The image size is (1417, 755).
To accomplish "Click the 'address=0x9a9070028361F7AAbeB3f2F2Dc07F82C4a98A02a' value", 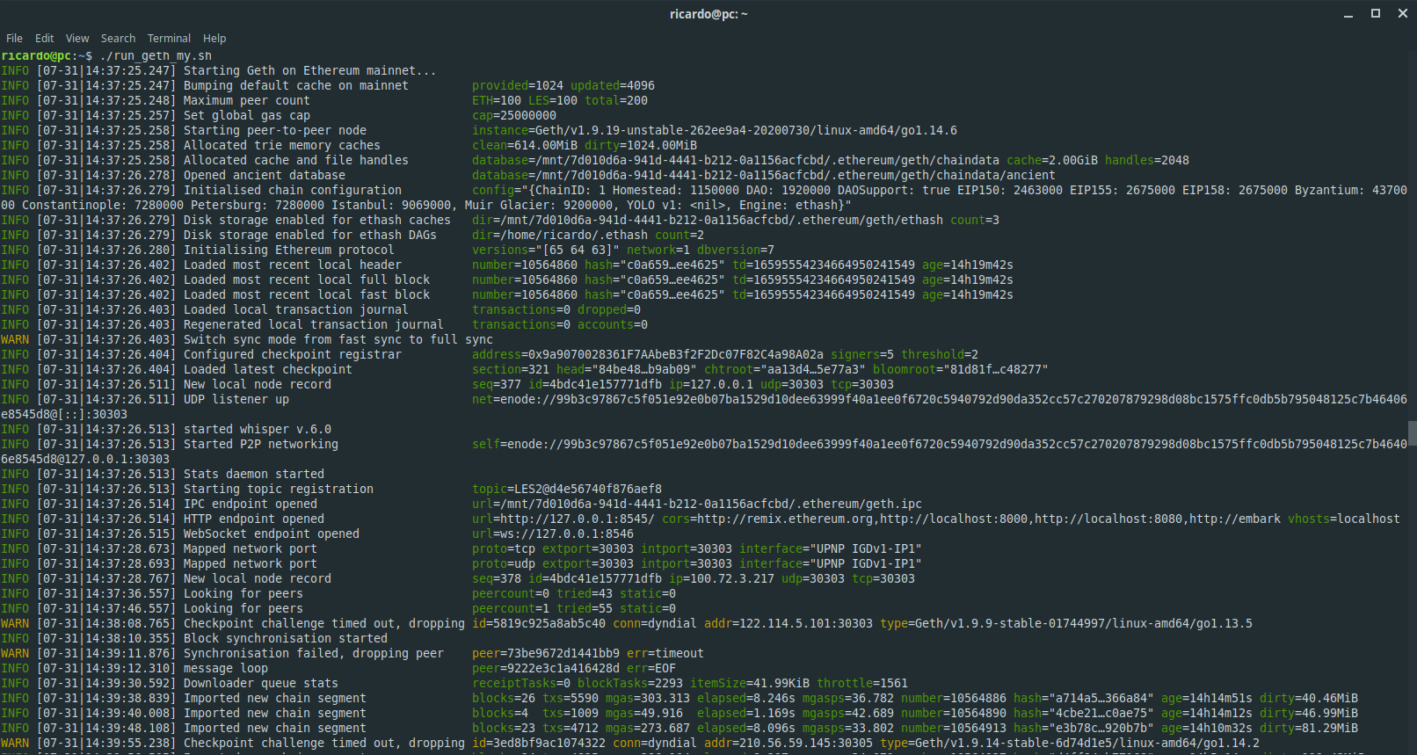I will [648, 354].
